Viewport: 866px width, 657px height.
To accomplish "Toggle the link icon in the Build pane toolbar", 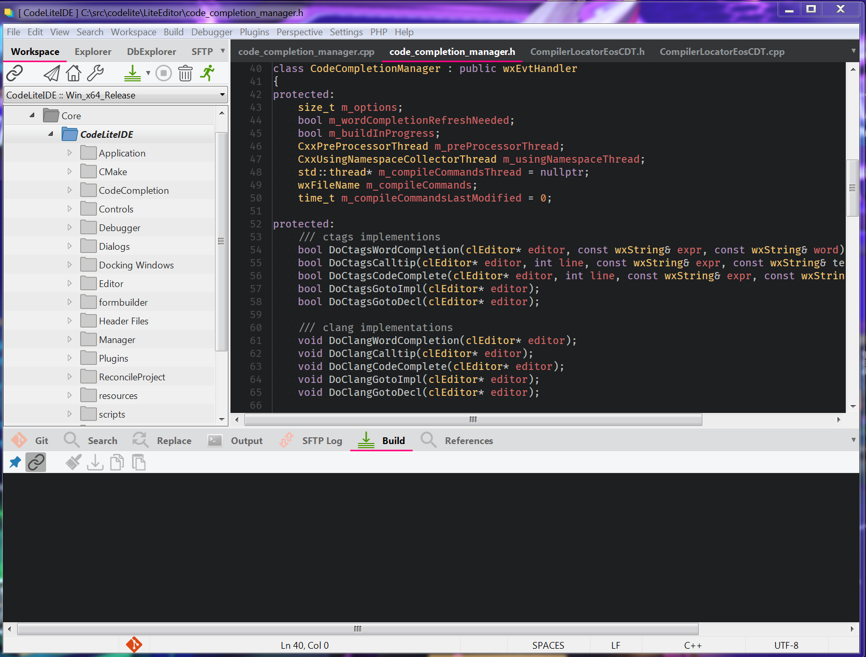I will 36,462.
